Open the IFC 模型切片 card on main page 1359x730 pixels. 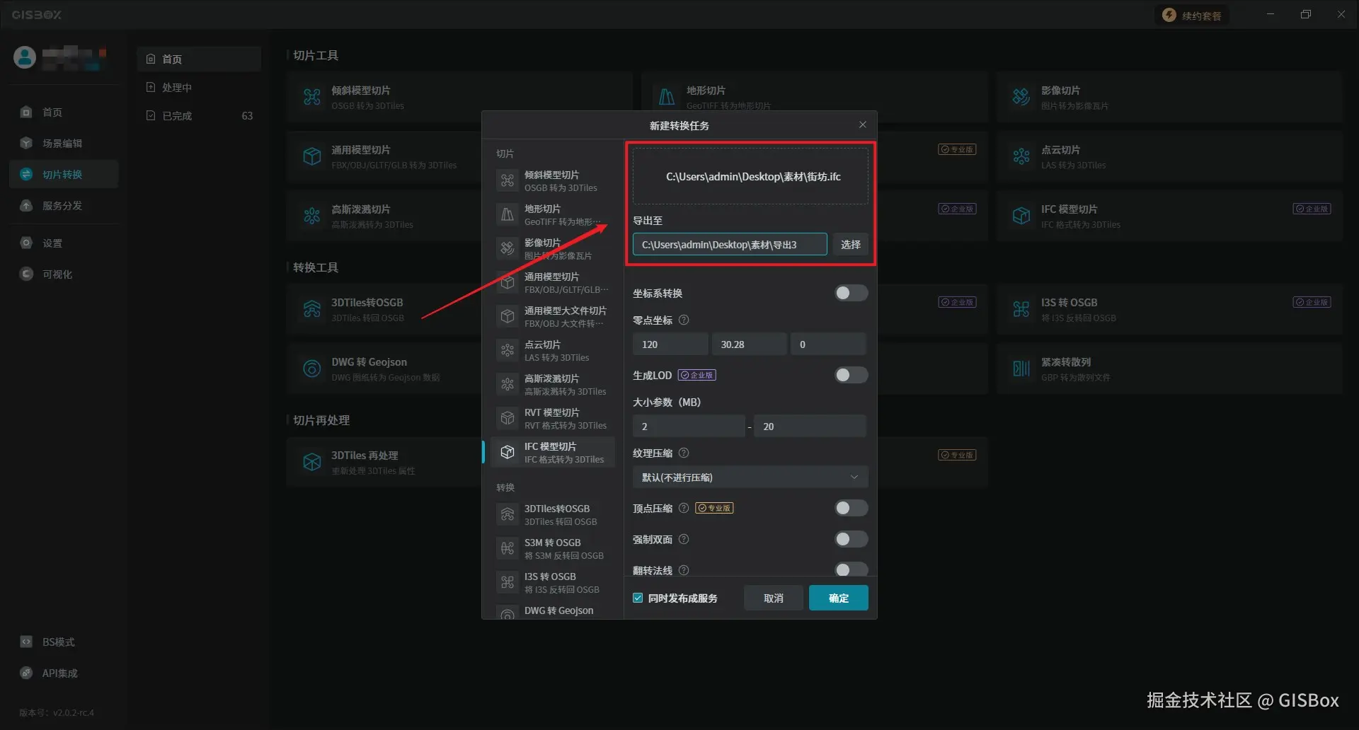pyautogui.click(x=1169, y=216)
